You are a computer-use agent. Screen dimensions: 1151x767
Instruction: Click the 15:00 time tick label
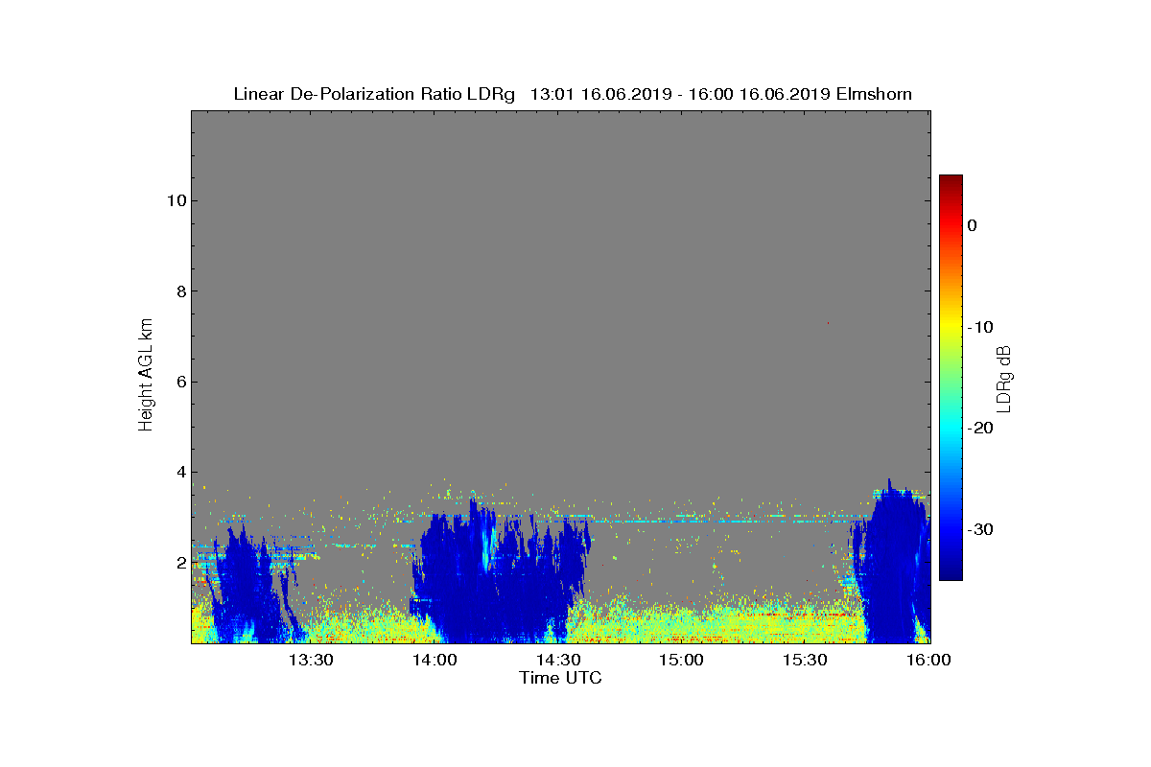click(x=682, y=660)
